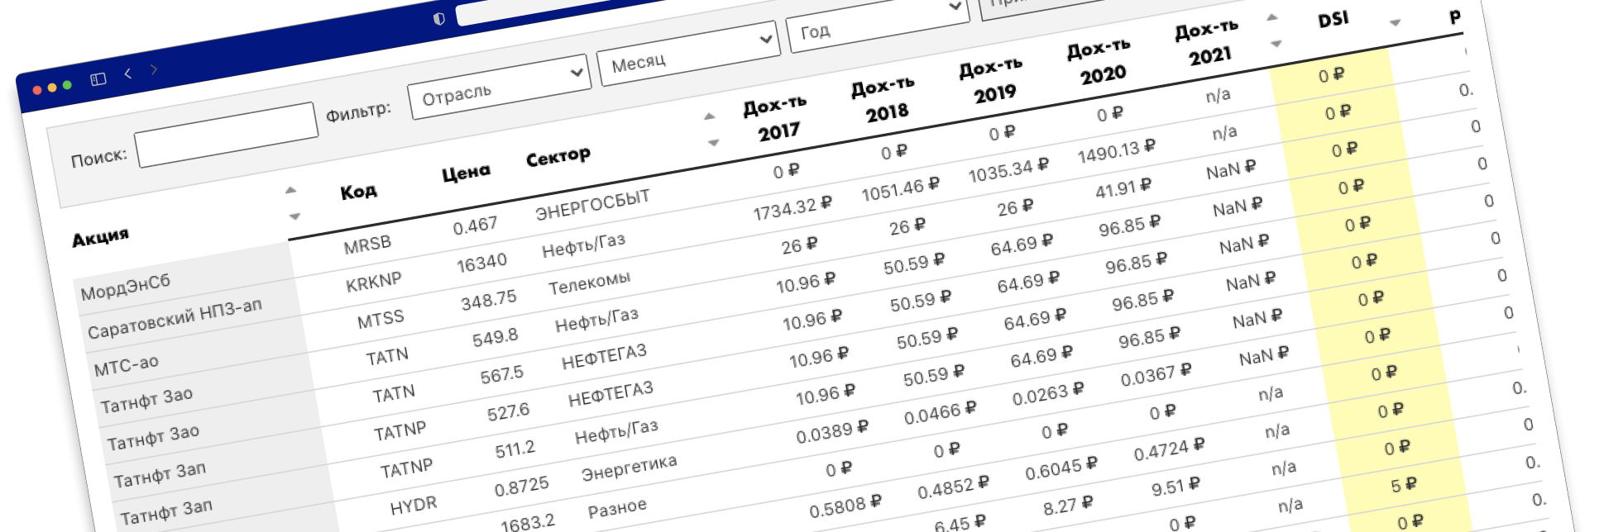1604x532 pixels.
Task: Sort descending with down arrow beside Акция
Action: click(294, 216)
